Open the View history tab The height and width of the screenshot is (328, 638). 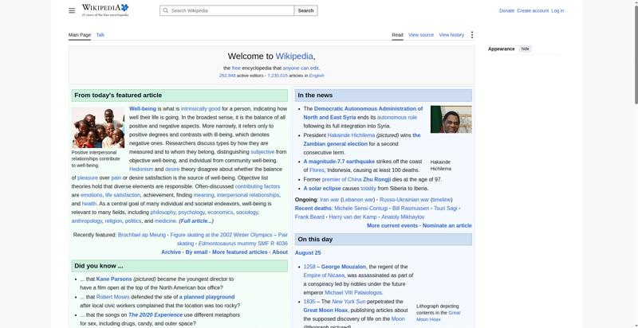451,35
